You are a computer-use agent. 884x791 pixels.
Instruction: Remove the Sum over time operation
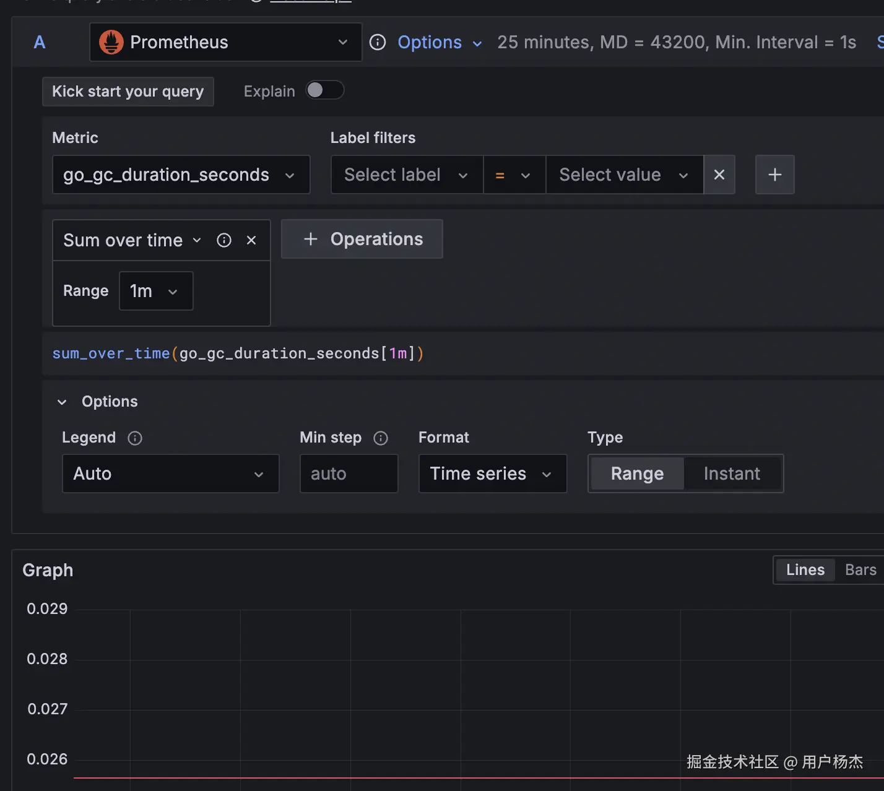pyautogui.click(x=251, y=240)
